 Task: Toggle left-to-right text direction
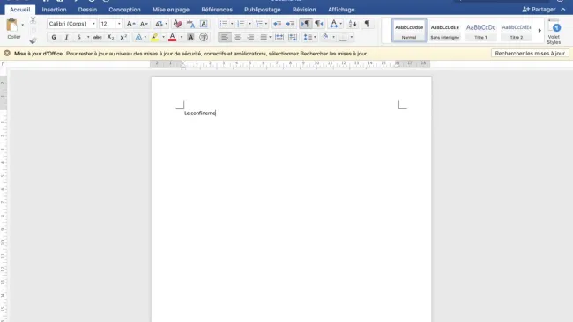click(306, 24)
